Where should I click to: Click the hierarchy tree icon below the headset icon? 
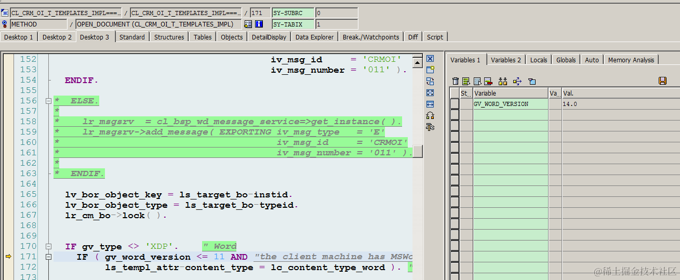click(430, 127)
